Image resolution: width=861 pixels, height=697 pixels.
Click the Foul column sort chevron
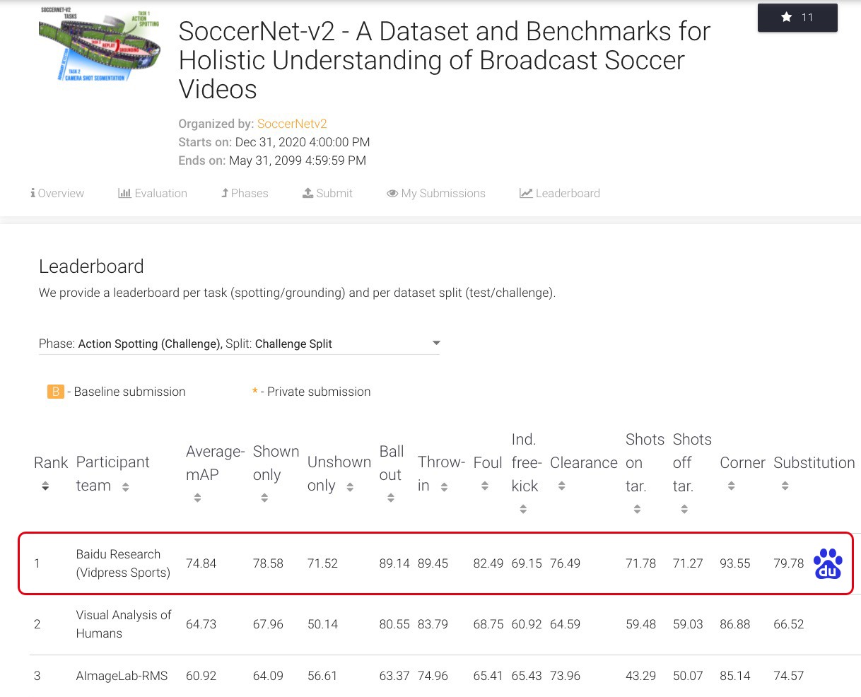[x=486, y=487]
